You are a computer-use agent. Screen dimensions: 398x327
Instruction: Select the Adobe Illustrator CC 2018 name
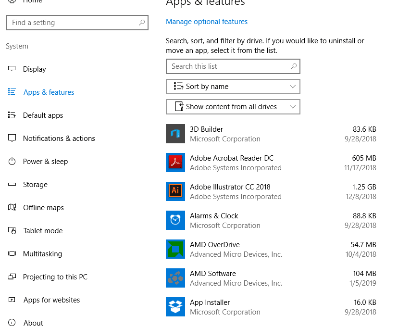coord(230,187)
